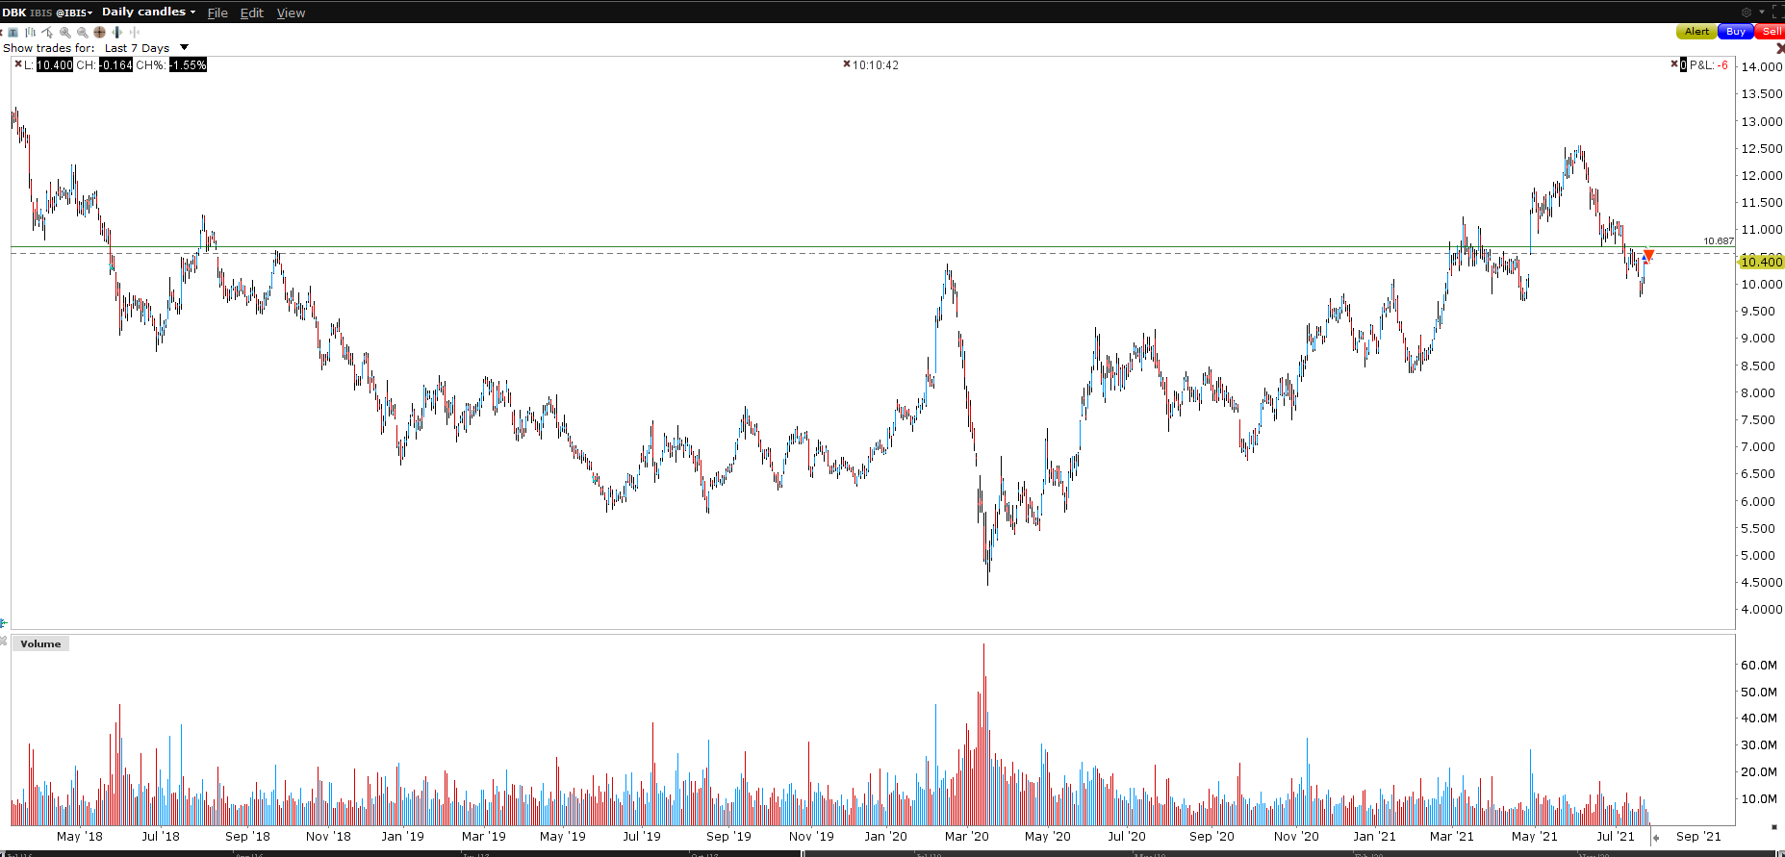The image size is (1785, 857).
Task: Click the Show trades for label
Action: 49,48
